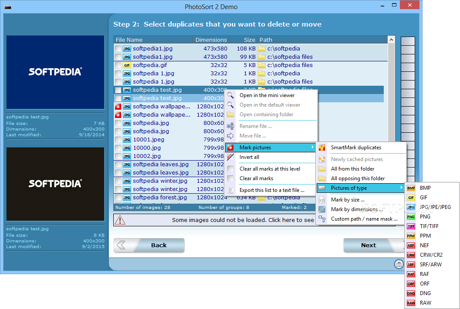
Task: Choose TIF/TIFF picture type
Action: click(429, 226)
